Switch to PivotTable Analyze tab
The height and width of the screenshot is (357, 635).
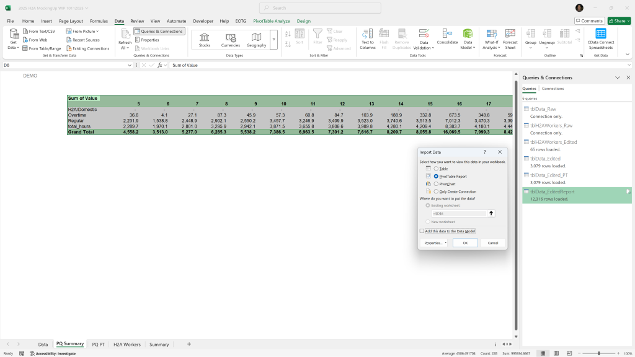[x=272, y=21]
